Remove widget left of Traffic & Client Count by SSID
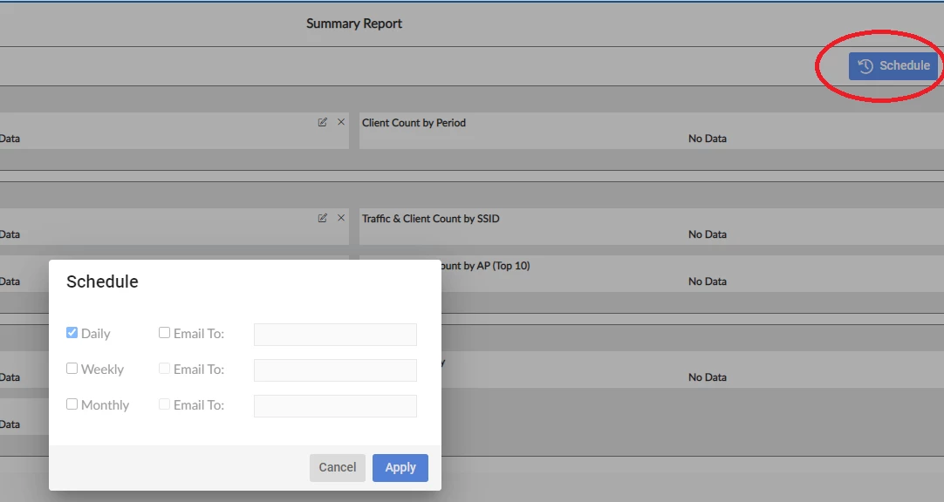Screen dimensions: 944x502 point(341,218)
